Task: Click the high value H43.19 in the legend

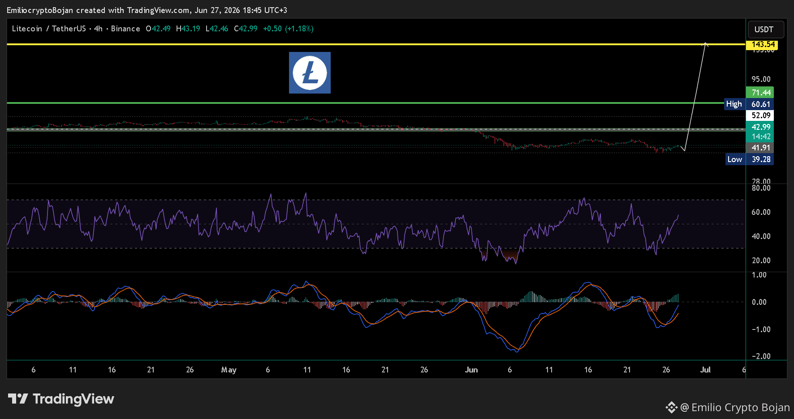Action: (188, 29)
